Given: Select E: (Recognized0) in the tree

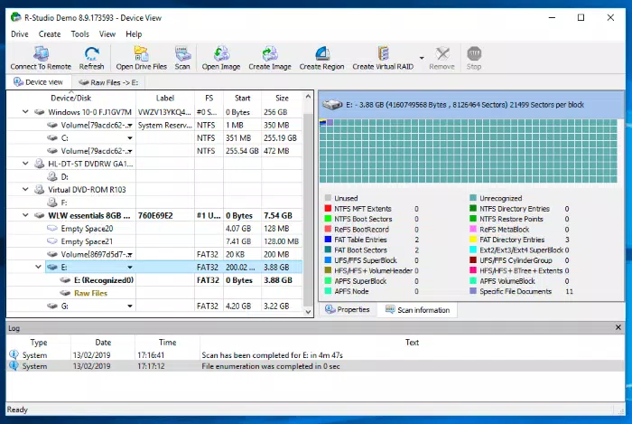Looking at the screenshot, I should click(x=104, y=280).
